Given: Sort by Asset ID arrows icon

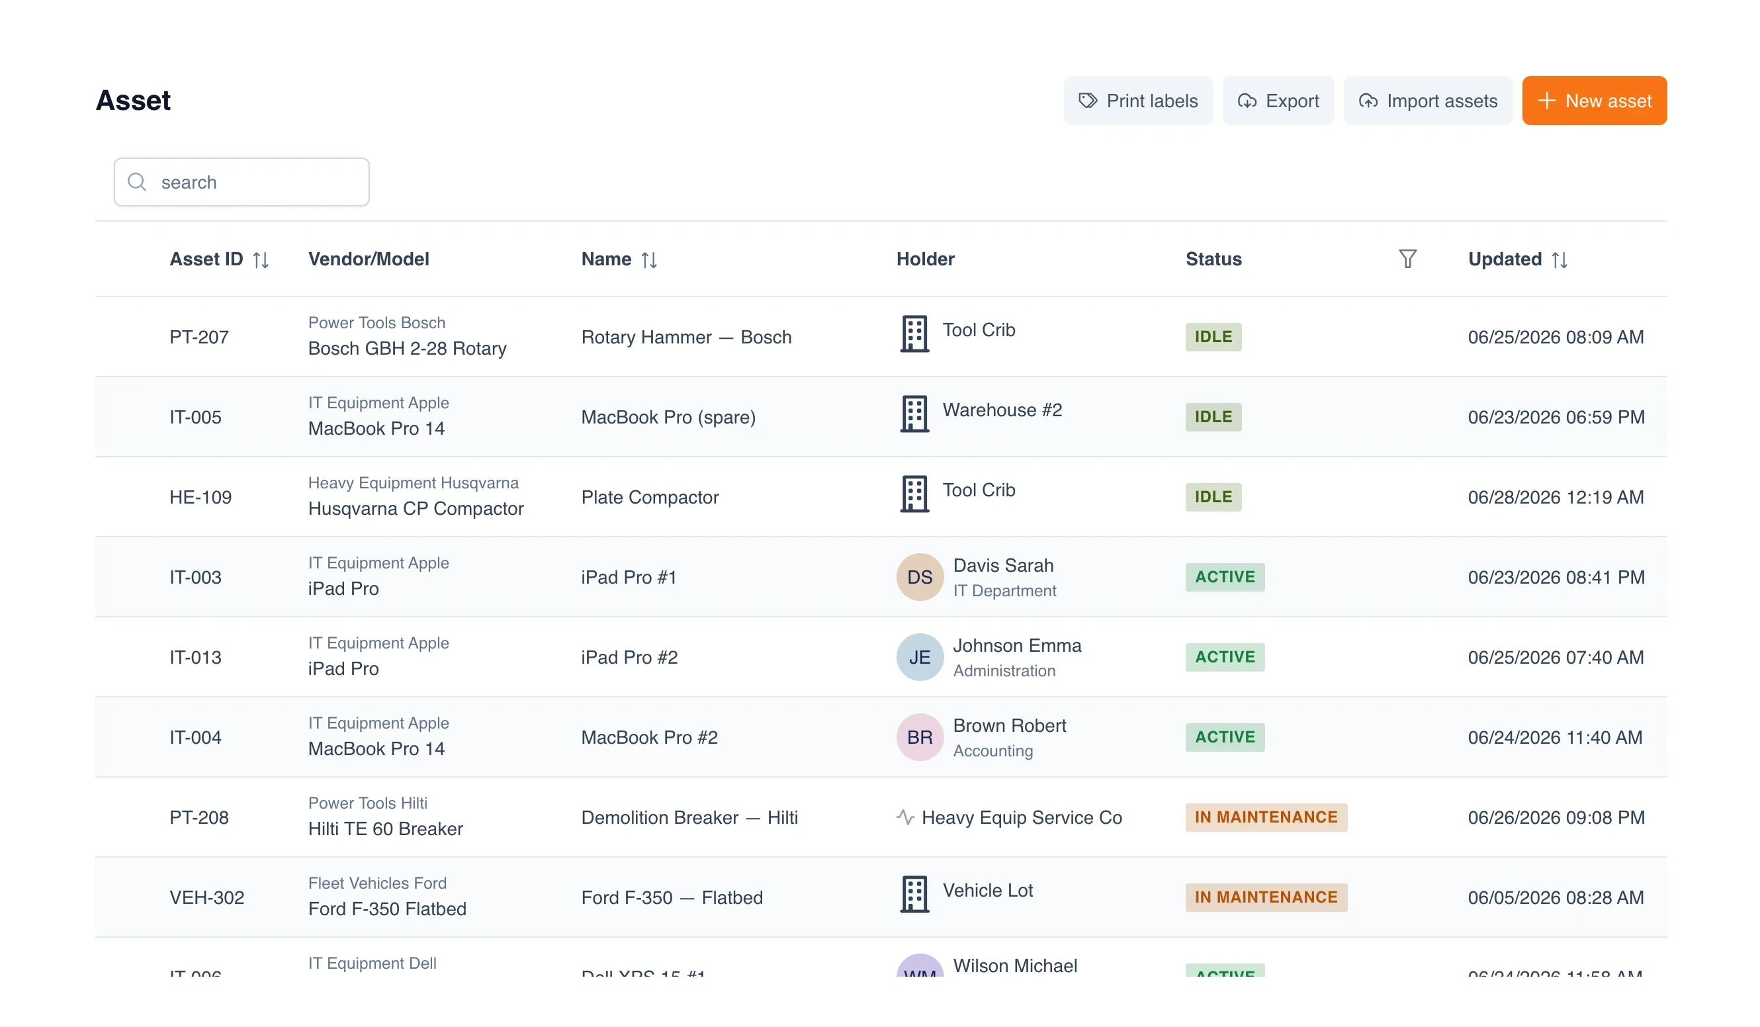Looking at the screenshot, I should pos(261,260).
